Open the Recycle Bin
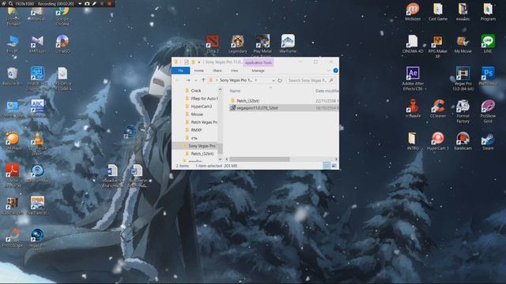506x284 pixels. (13, 77)
